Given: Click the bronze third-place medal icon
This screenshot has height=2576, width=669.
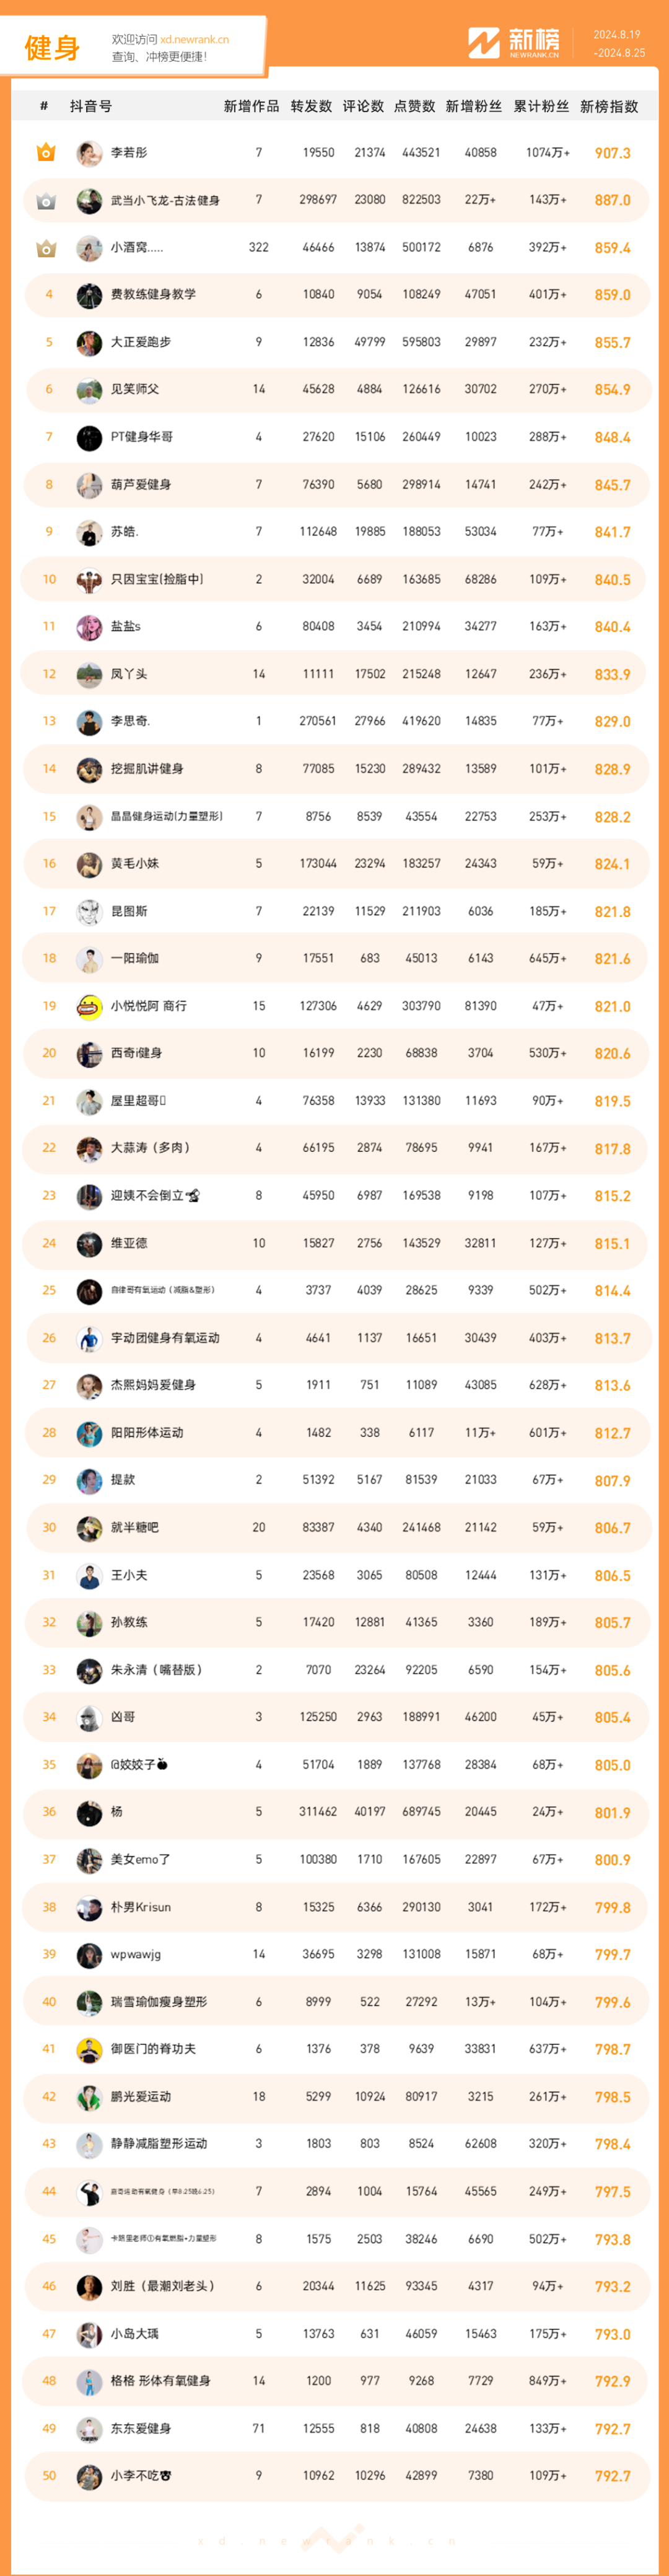Looking at the screenshot, I should (46, 247).
